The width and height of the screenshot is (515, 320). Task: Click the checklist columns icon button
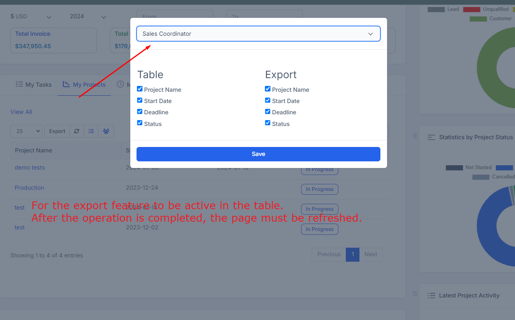91,131
